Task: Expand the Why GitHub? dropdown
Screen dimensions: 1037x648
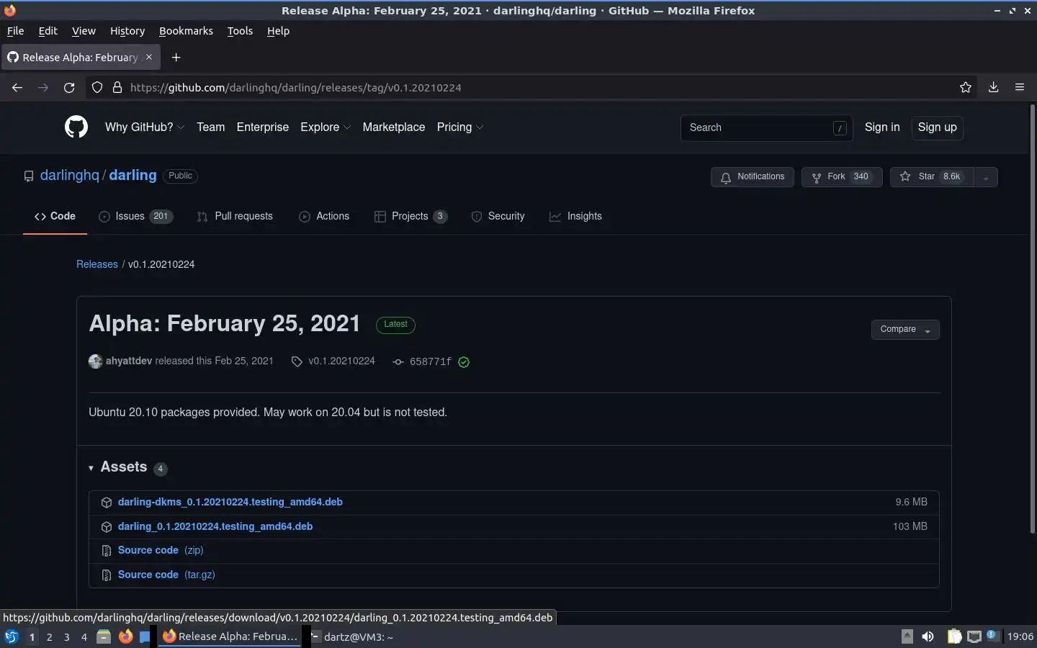Action: (145, 127)
